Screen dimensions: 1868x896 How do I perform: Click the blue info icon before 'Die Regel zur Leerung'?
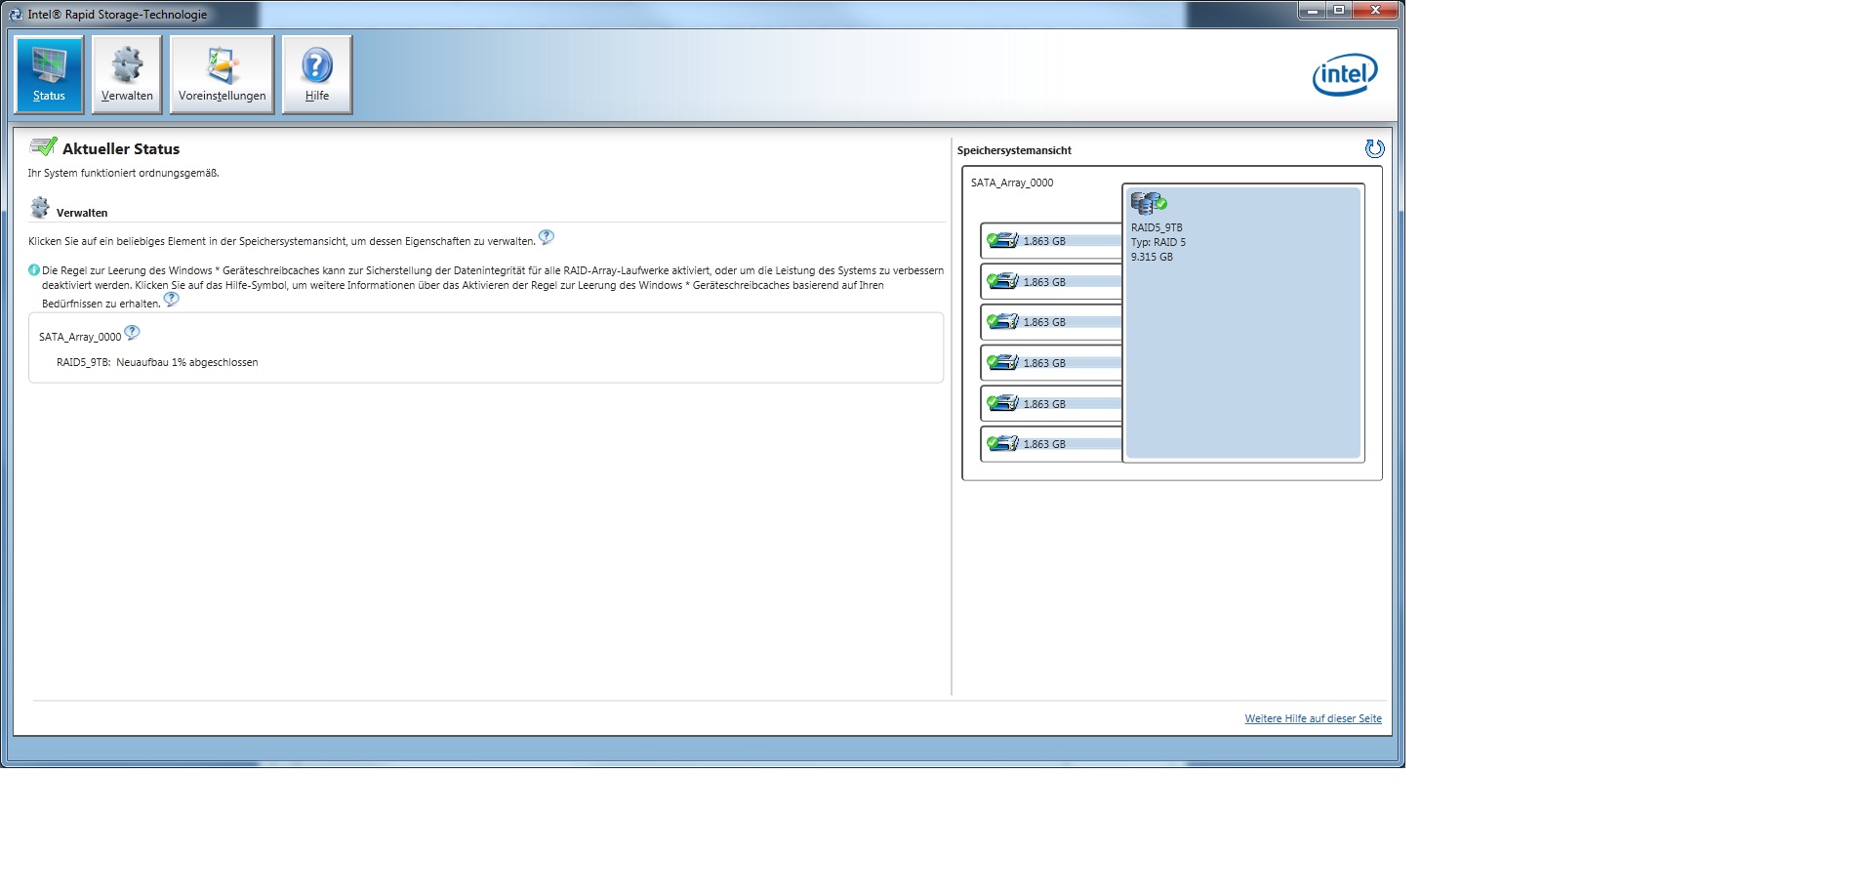(x=34, y=270)
